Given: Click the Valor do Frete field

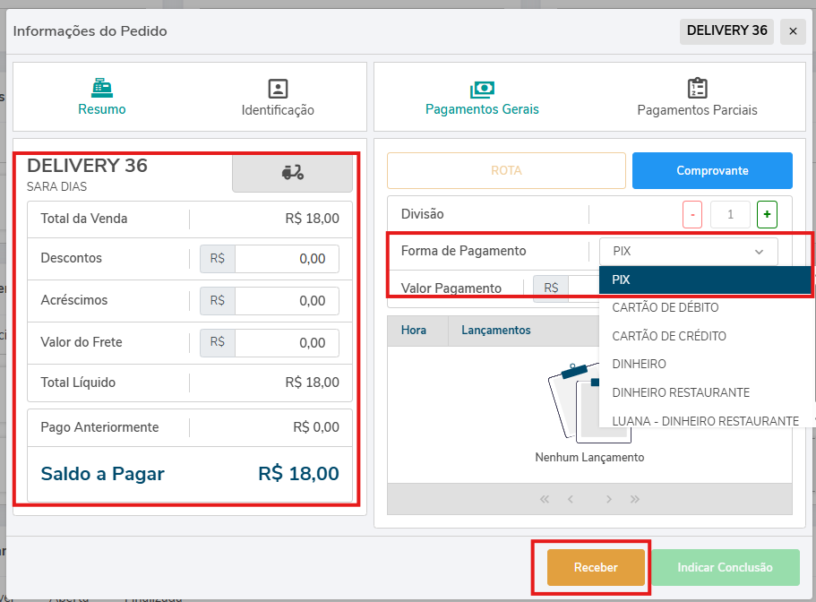Looking at the screenshot, I should tap(287, 342).
